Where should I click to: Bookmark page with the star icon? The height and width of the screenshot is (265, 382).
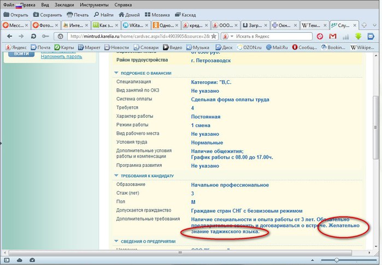pos(214,36)
